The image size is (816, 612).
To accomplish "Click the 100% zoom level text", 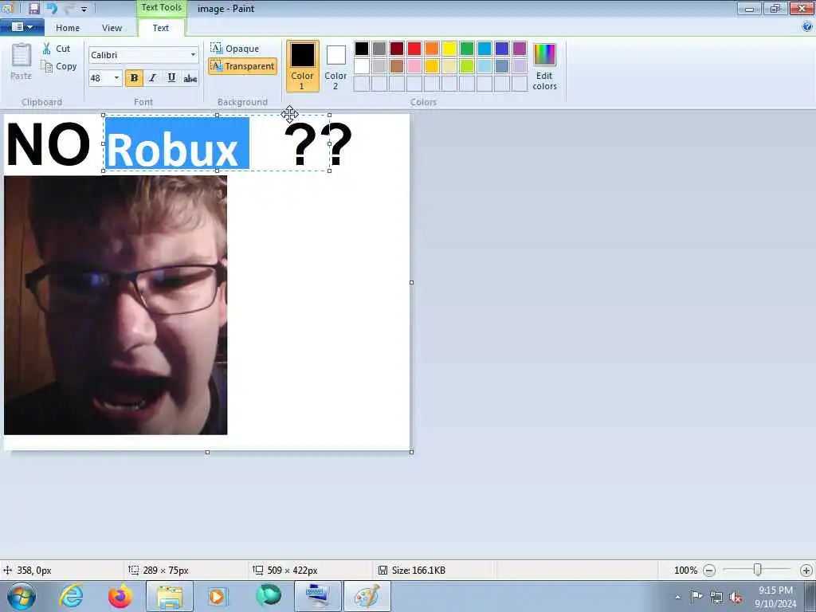I will click(x=685, y=571).
